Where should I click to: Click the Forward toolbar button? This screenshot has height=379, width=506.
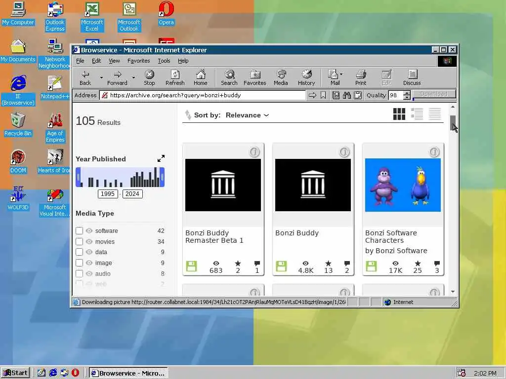click(117, 78)
